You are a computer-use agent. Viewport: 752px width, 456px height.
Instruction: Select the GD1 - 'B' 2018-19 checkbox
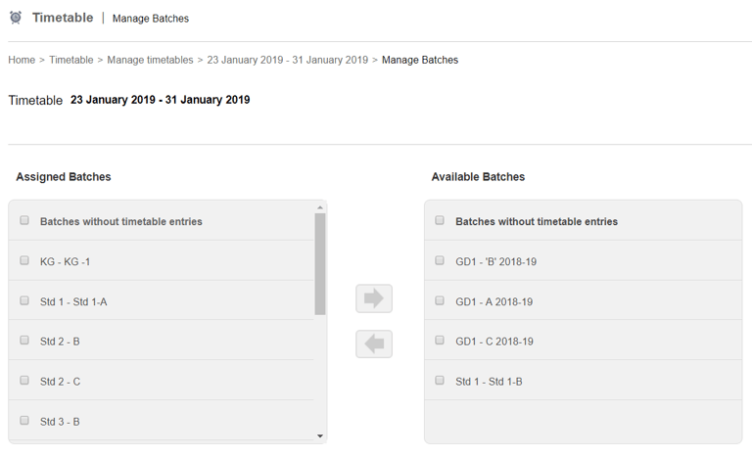click(440, 261)
